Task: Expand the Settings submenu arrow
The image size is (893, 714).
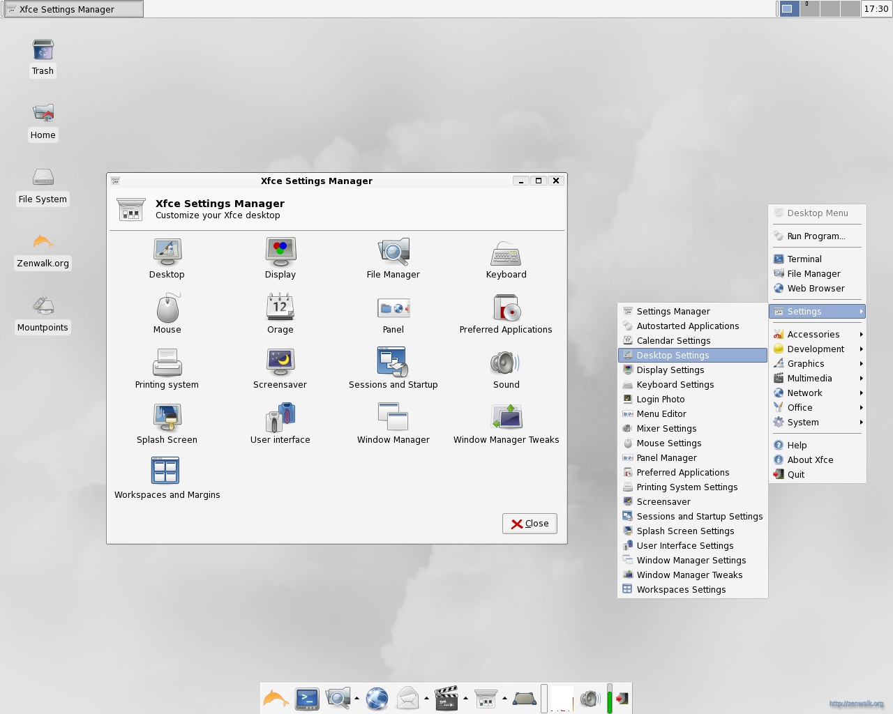Action: [x=862, y=312]
